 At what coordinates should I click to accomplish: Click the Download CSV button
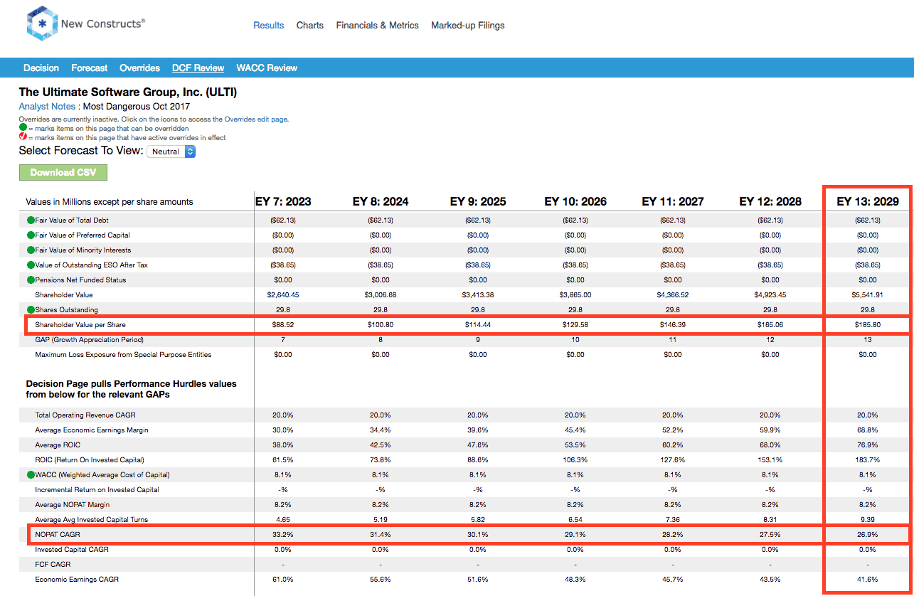[63, 172]
